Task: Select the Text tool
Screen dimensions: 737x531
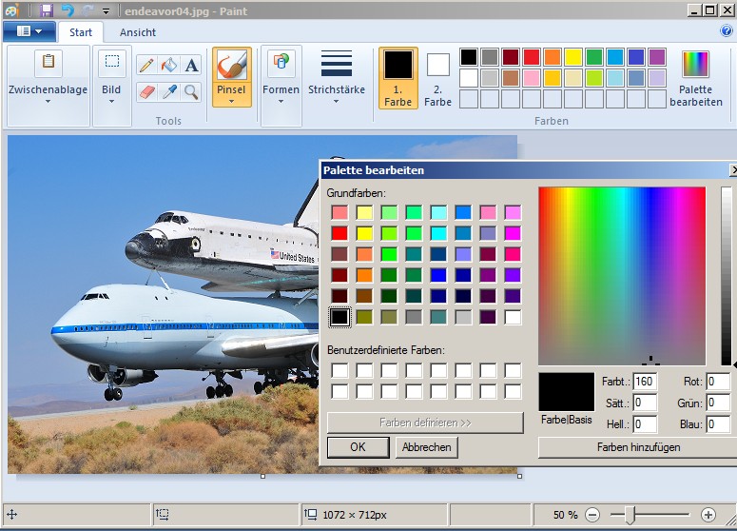Action: (191, 65)
